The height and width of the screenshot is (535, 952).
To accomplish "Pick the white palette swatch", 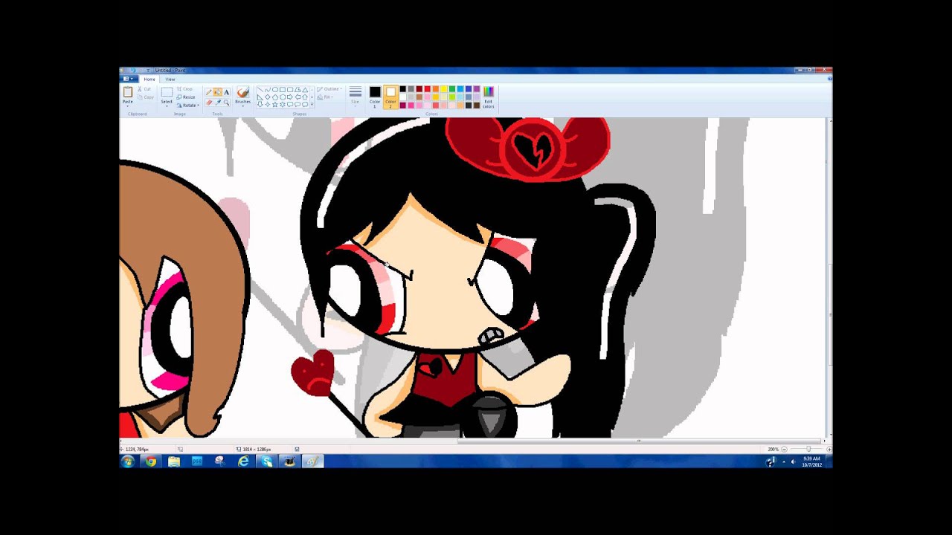I will (402, 97).
